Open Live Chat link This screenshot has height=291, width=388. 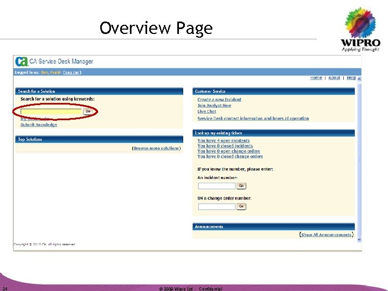pyautogui.click(x=206, y=112)
